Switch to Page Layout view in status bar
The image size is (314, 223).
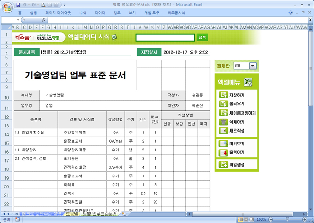(x=246, y=219)
